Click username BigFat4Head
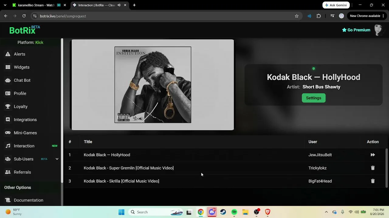 [320, 181]
